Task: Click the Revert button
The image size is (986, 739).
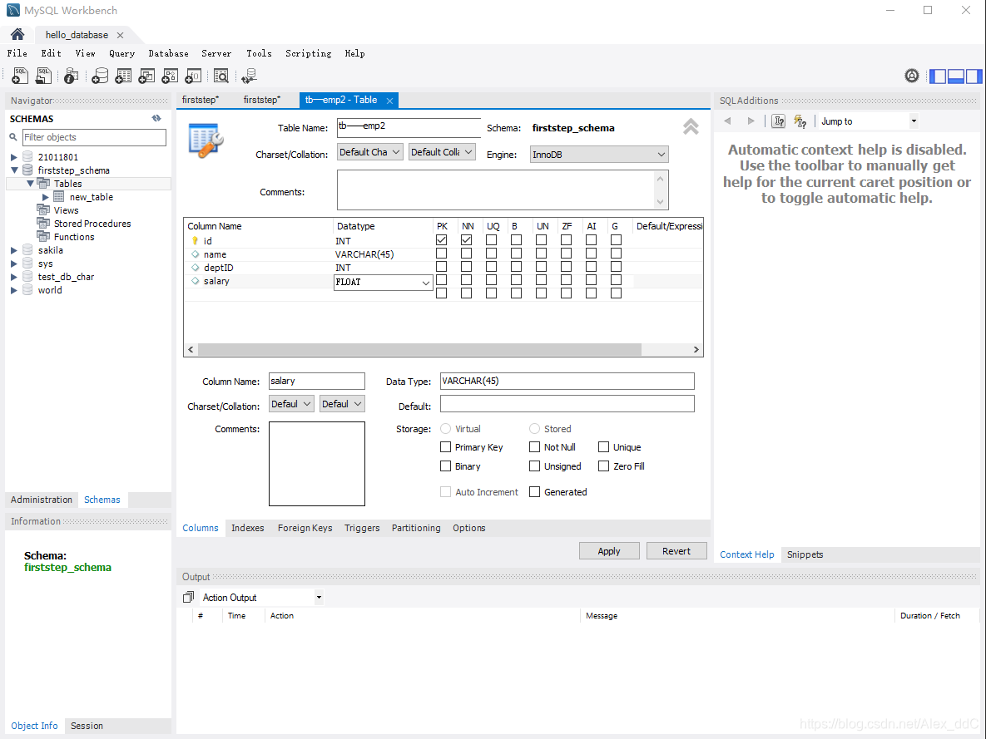Action: tap(676, 551)
